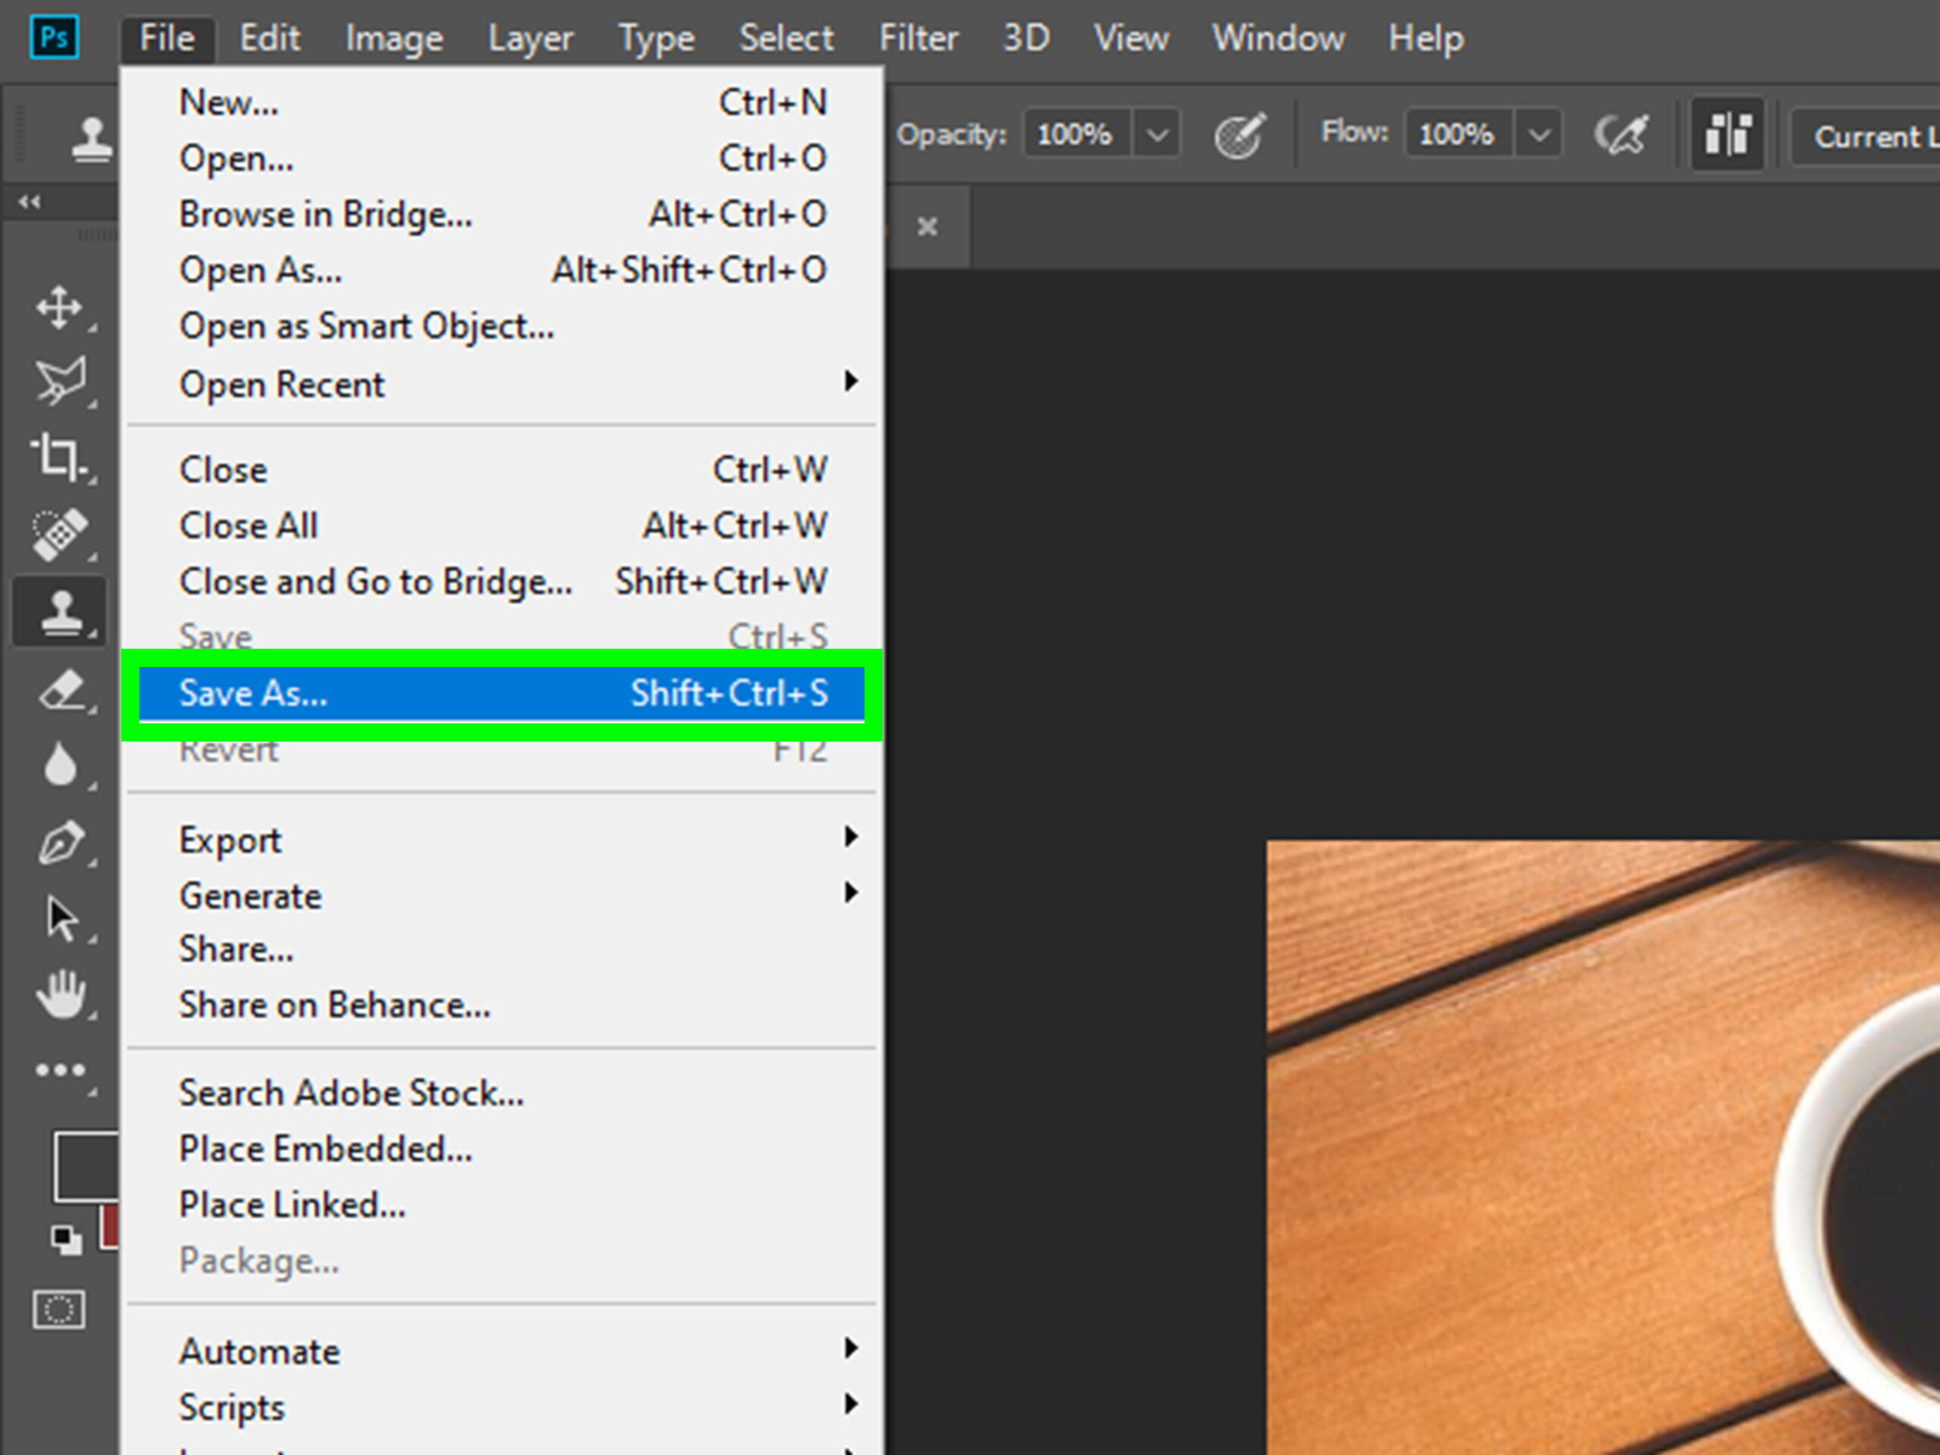This screenshot has height=1455, width=1940.
Task: Open the Flow percentage dropdown arrow
Action: 1538,135
